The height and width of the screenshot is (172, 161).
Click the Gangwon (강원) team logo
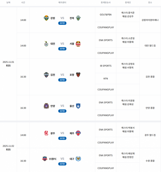tap(46, 18)
